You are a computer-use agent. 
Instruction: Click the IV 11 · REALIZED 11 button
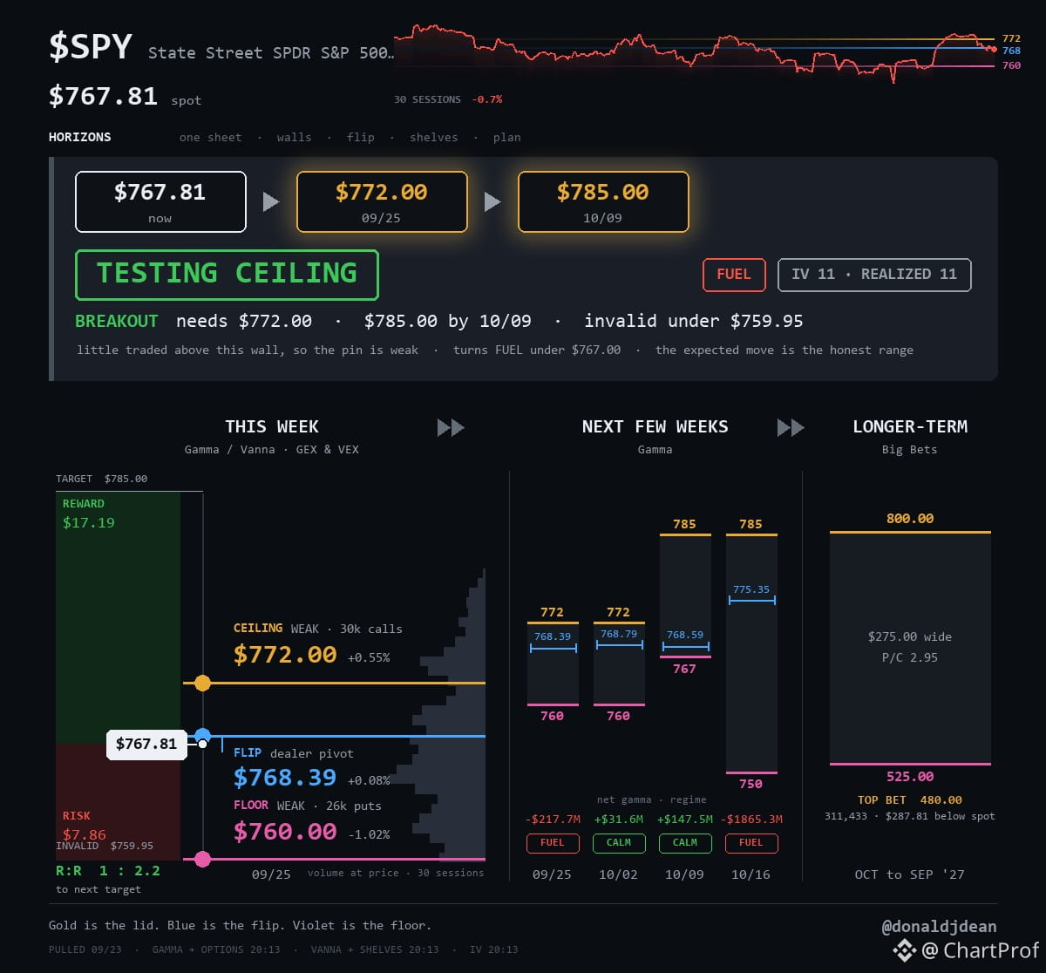pyautogui.click(x=874, y=275)
